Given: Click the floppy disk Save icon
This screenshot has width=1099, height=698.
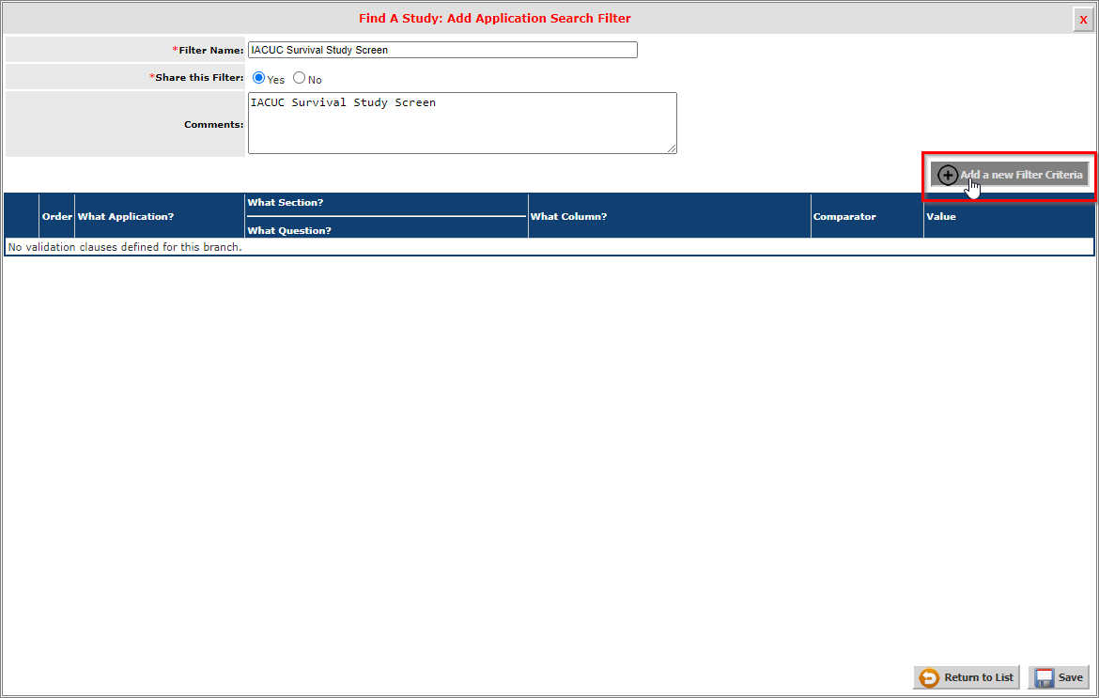Looking at the screenshot, I should pyautogui.click(x=1044, y=677).
